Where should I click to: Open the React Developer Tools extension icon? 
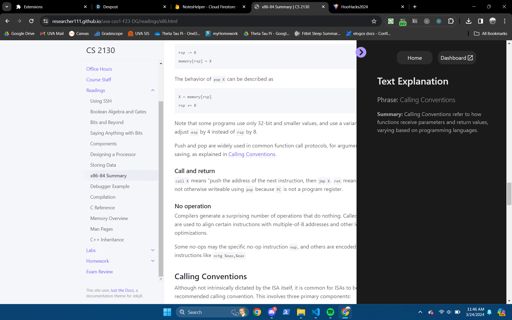pos(439,21)
